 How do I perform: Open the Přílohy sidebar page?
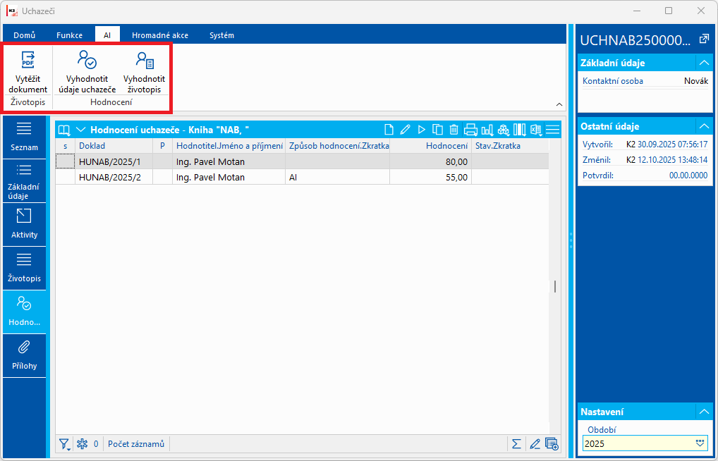pos(24,356)
